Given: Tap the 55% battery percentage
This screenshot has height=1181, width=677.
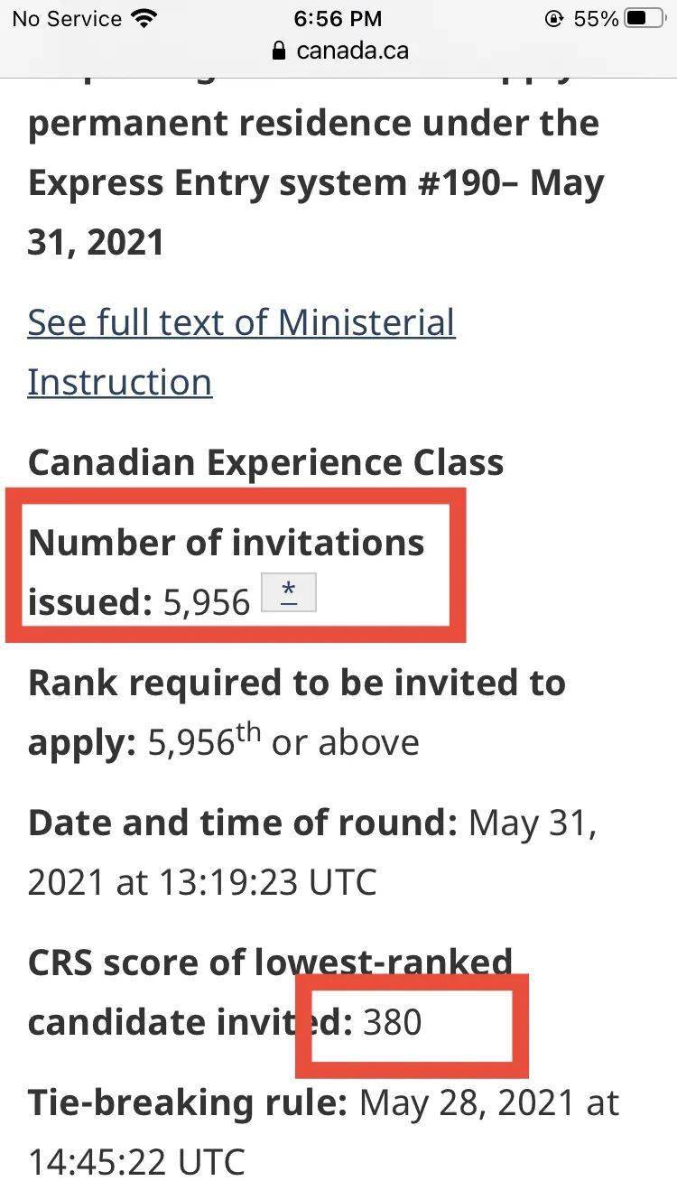Looking at the screenshot, I should pyautogui.click(x=596, y=19).
